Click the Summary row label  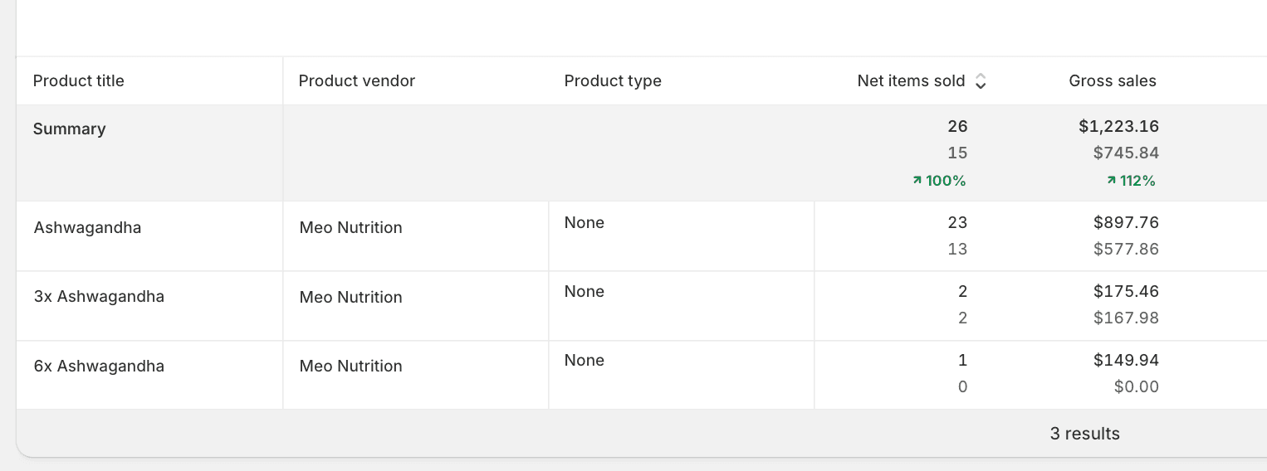pos(70,129)
